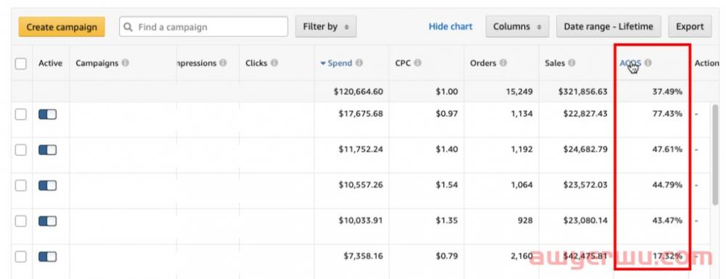Click total spend $120,664.60
Image resolution: width=726 pixels, height=279 pixels.
coord(359,91)
